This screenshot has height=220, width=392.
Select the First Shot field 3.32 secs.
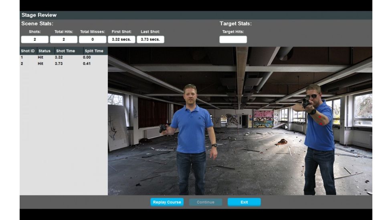pos(121,40)
